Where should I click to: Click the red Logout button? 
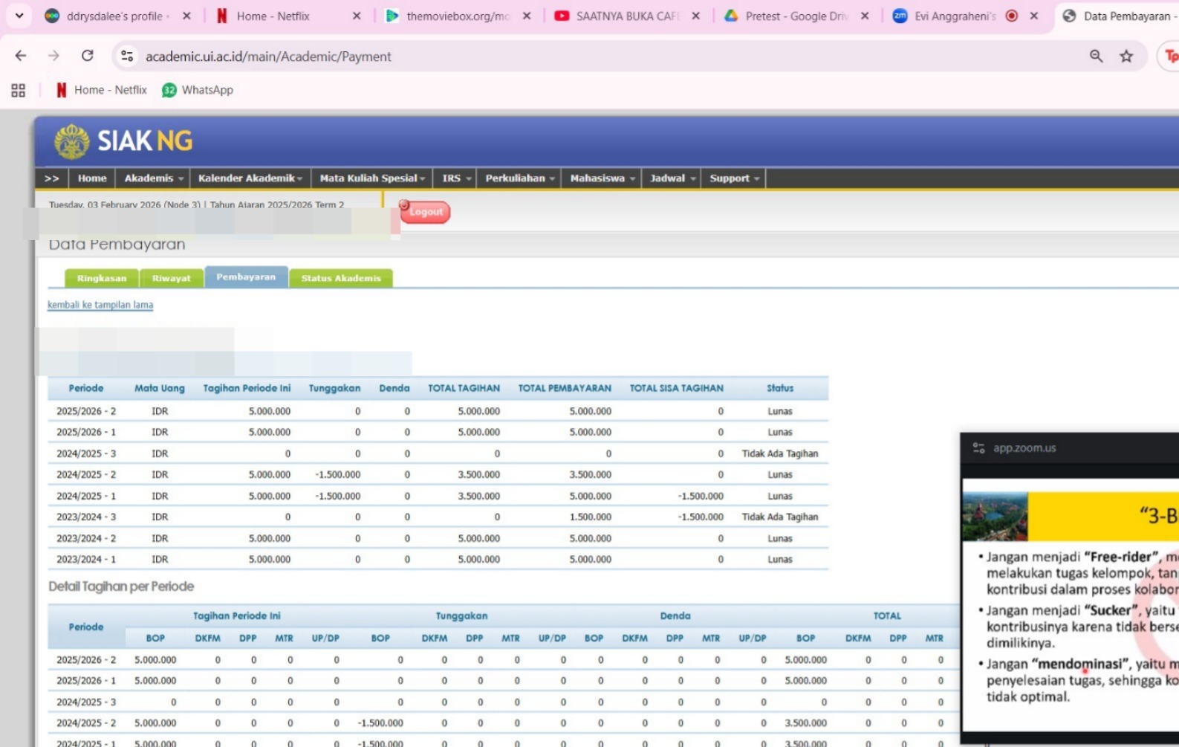426,212
